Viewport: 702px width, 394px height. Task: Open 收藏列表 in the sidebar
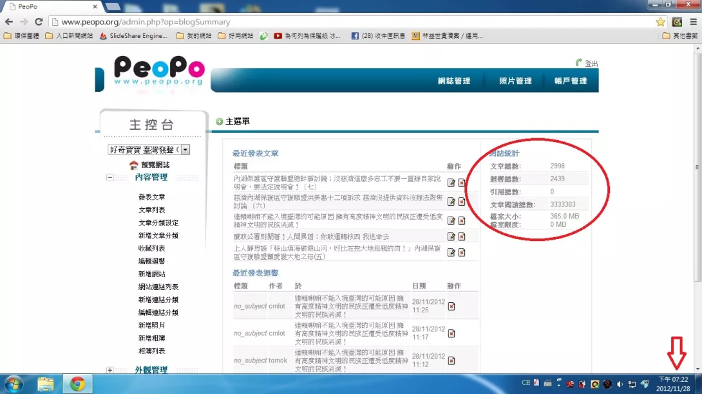point(152,248)
